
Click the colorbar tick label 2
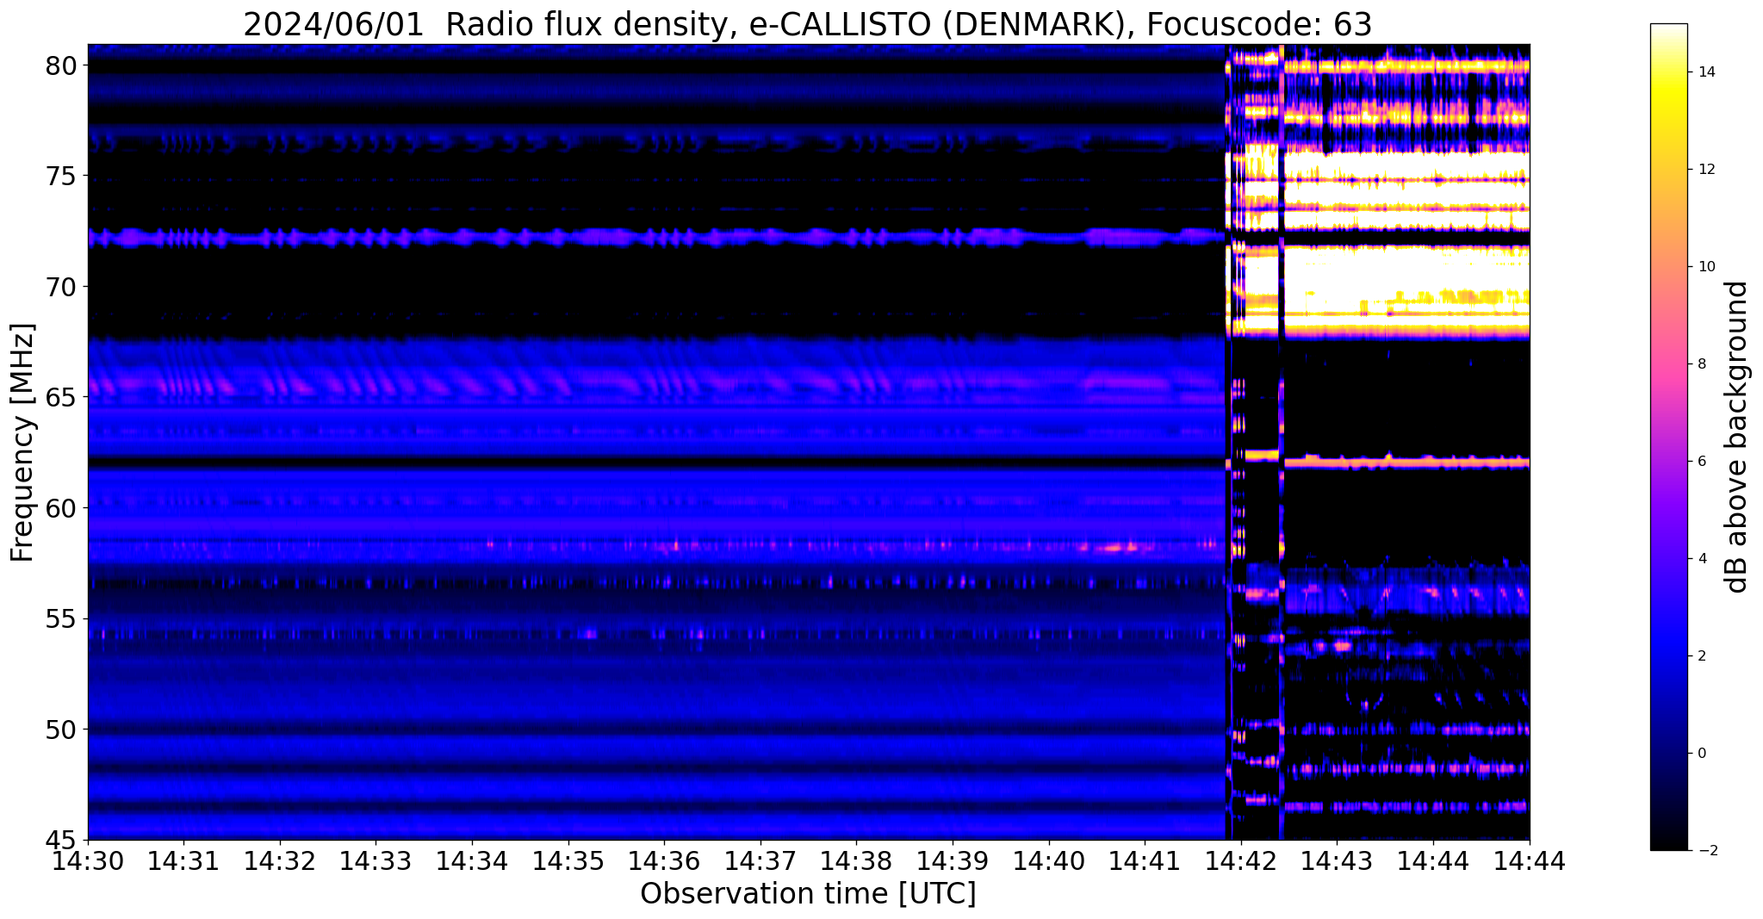[1701, 656]
